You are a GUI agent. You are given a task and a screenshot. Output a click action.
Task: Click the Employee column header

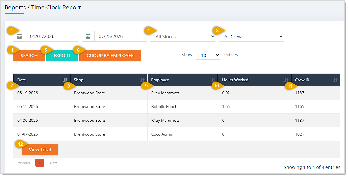pos(183,80)
